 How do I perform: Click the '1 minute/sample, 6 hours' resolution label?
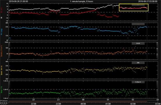click(x=82, y=1)
